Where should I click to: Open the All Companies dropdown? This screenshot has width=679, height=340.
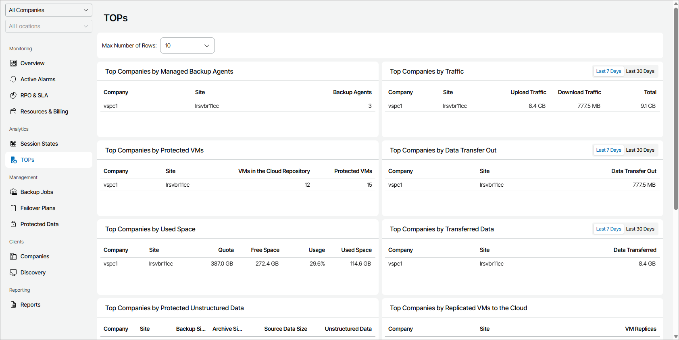[x=49, y=10]
